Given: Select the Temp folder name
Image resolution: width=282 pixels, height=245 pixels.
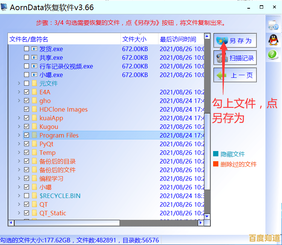Looking at the screenshot, I should 47,153.
